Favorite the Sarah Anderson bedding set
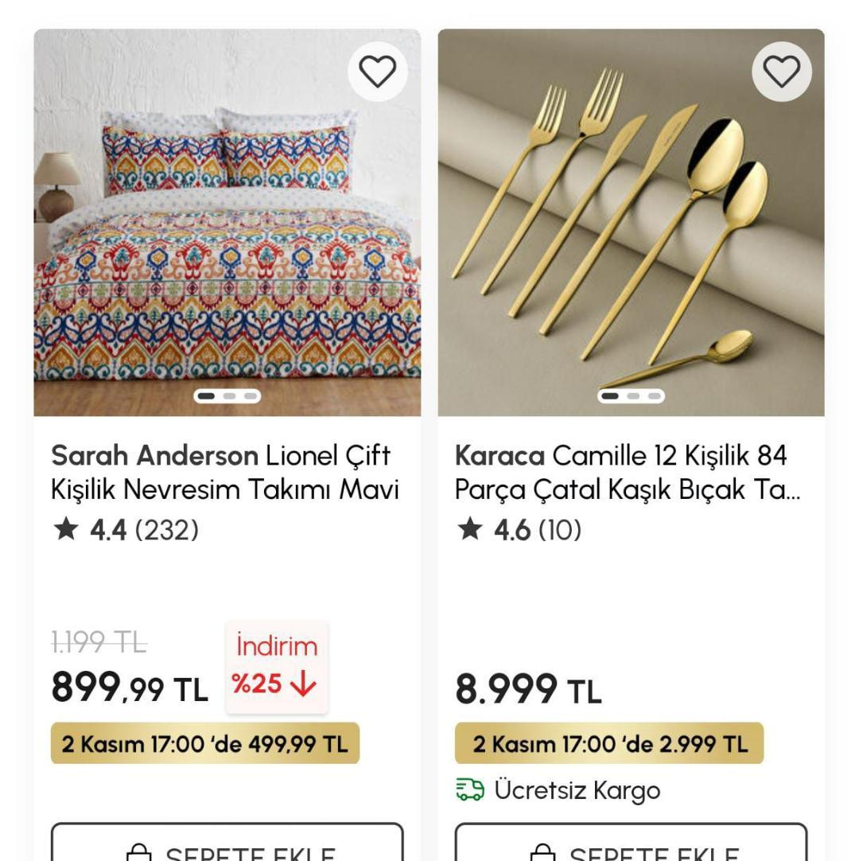The width and height of the screenshot is (859, 861). tap(377, 72)
